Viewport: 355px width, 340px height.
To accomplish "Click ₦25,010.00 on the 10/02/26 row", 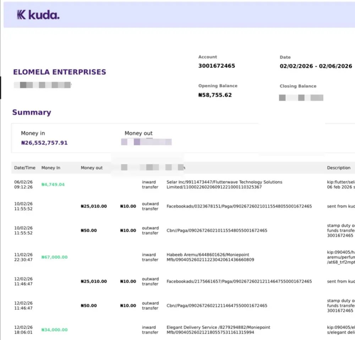I will click(94, 206).
